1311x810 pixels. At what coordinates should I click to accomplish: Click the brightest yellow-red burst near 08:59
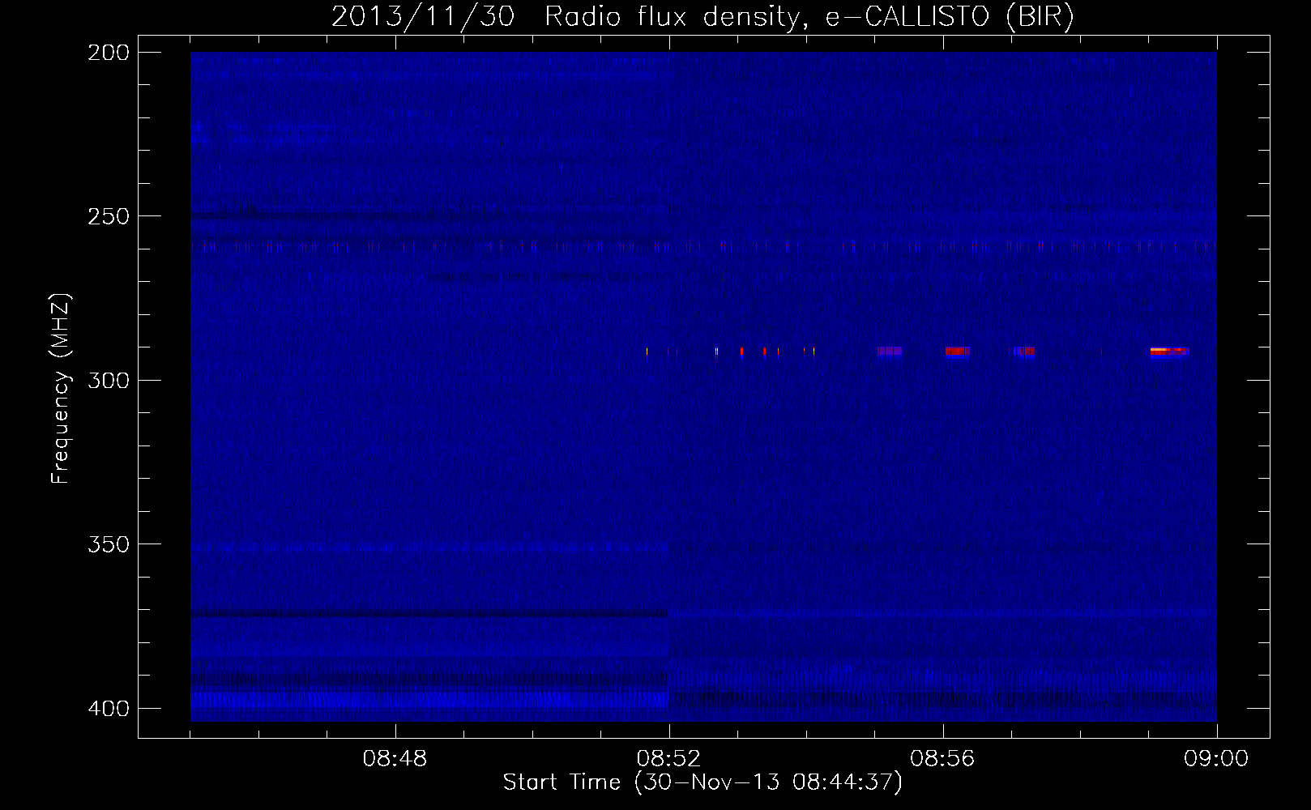[x=1169, y=352]
